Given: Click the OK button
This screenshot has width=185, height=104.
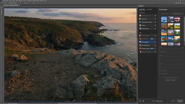Looking at the screenshot, I should (173, 101).
